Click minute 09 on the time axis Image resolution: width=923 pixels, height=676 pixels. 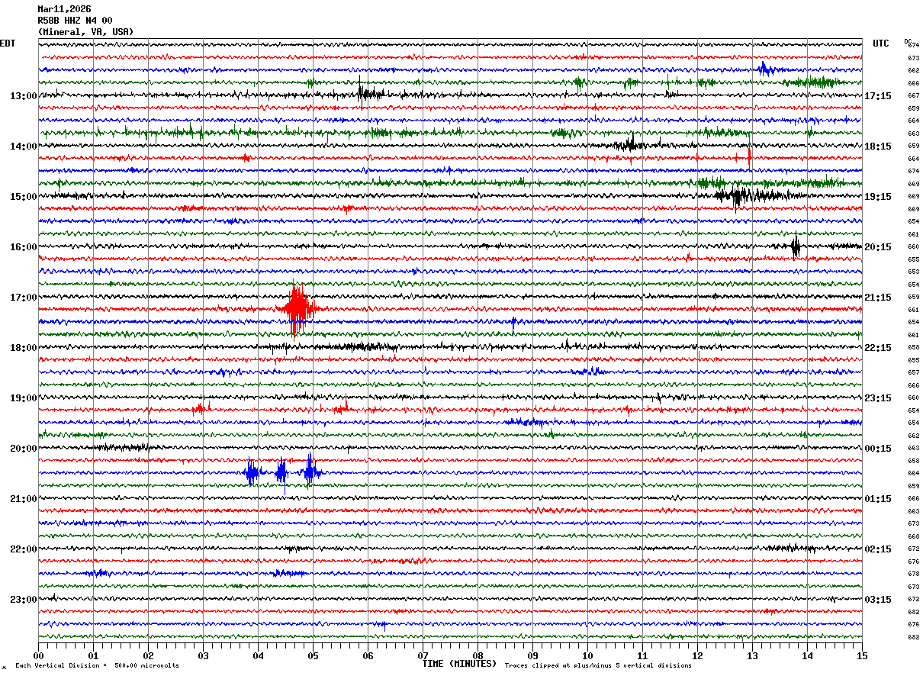coord(532,655)
